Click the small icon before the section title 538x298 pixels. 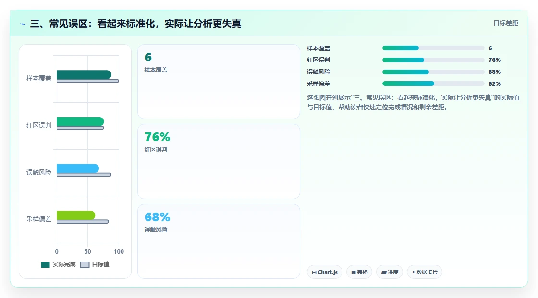[x=23, y=24]
